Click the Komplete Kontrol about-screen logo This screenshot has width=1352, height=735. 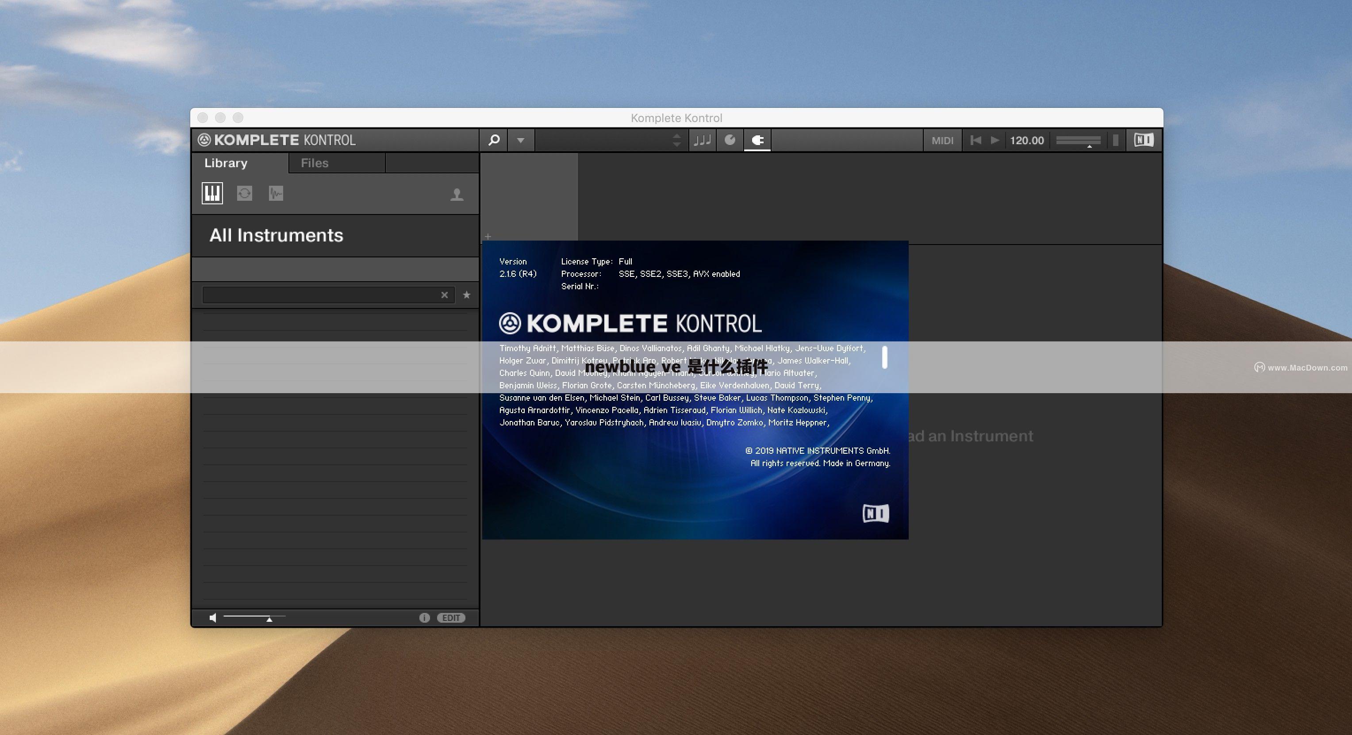click(630, 324)
